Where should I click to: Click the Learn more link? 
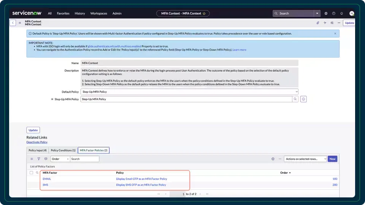click(x=239, y=50)
